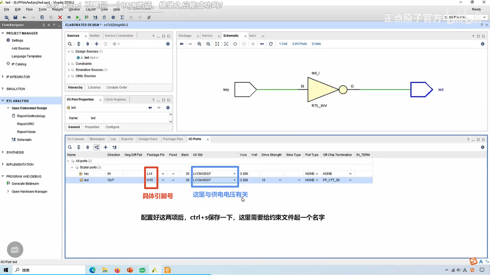Open the I/O Std dropdown for key
The width and height of the screenshot is (490, 275).
point(234,174)
